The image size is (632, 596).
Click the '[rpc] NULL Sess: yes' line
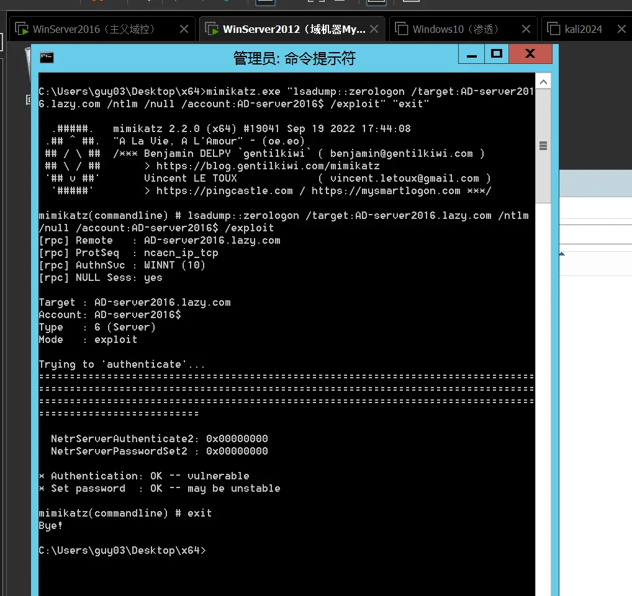point(101,277)
